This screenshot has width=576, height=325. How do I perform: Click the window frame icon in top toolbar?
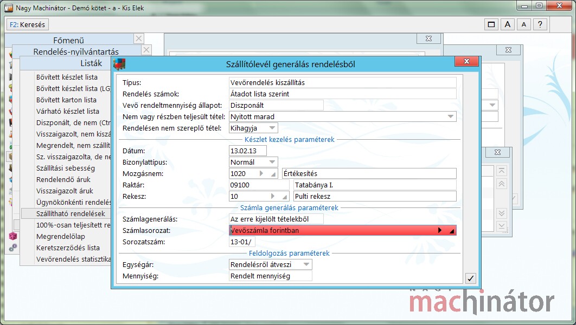491,24
